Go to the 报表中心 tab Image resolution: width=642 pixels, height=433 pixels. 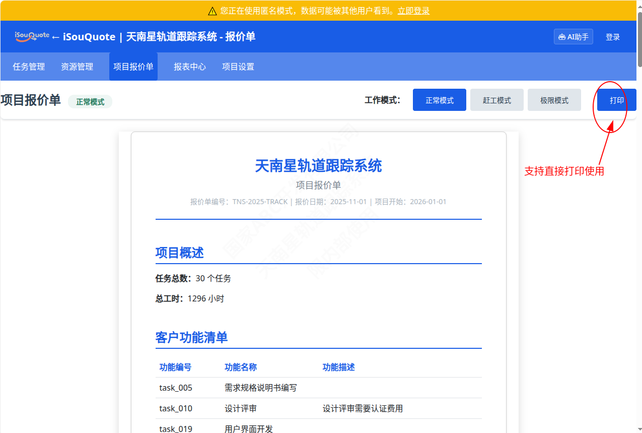click(190, 67)
